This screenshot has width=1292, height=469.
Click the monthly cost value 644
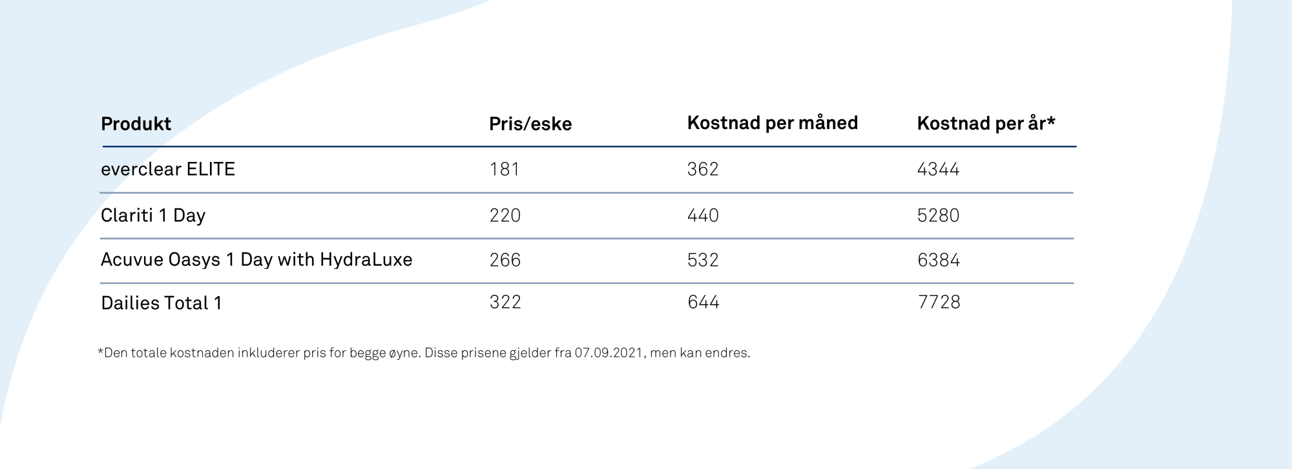703,302
